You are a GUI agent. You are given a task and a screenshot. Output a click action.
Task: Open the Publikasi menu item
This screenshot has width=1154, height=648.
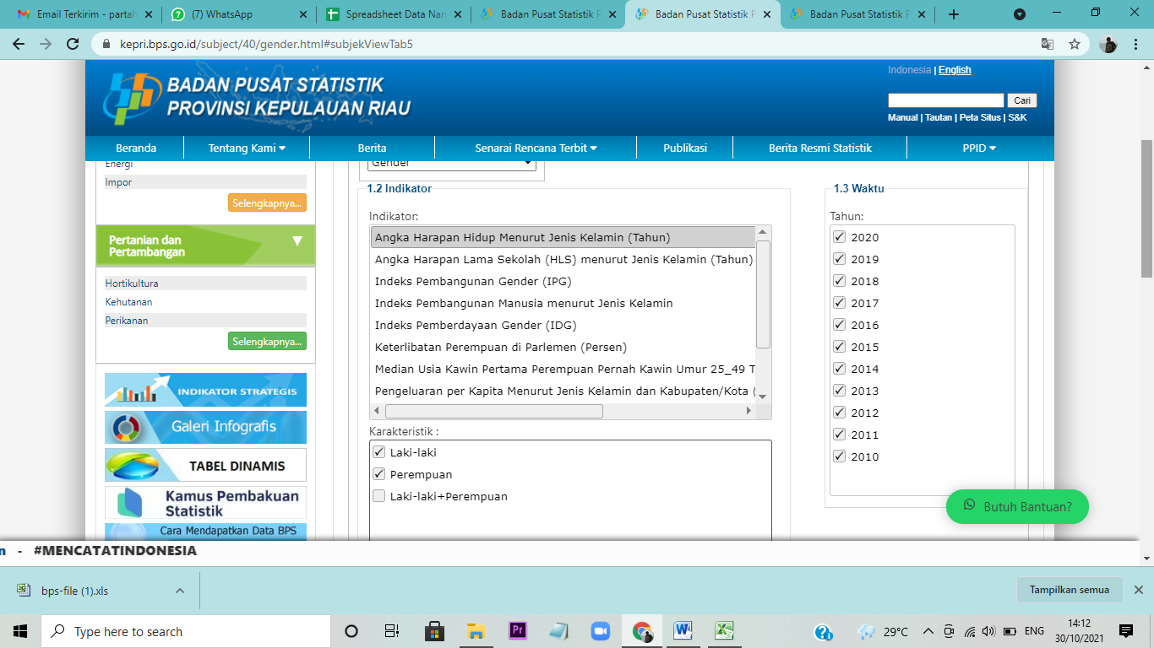pos(685,148)
